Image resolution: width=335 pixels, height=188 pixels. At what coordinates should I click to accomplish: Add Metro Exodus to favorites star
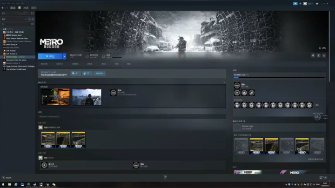click(324, 55)
